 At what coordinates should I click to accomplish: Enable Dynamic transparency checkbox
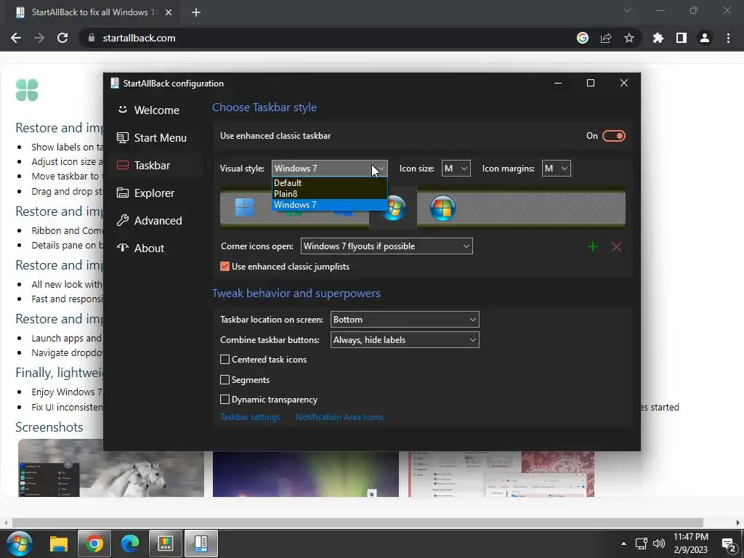[x=225, y=400]
